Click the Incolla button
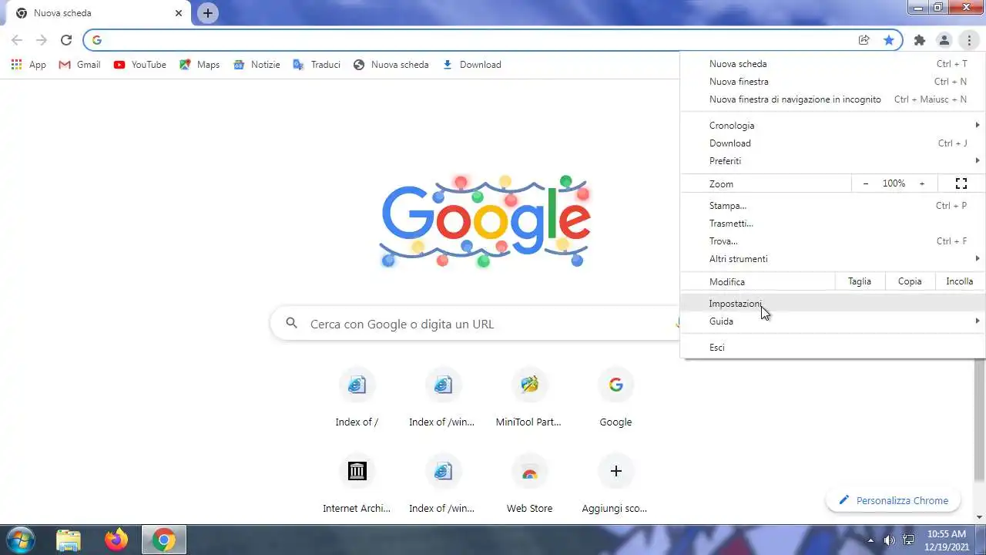The width and height of the screenshot is (986, 555). point(960,281)
